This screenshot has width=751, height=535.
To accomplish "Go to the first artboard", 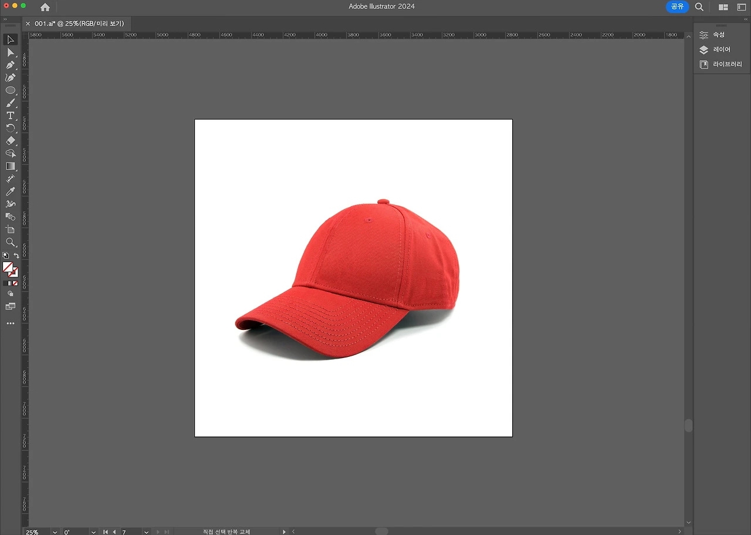I will [x=106, y=531].
